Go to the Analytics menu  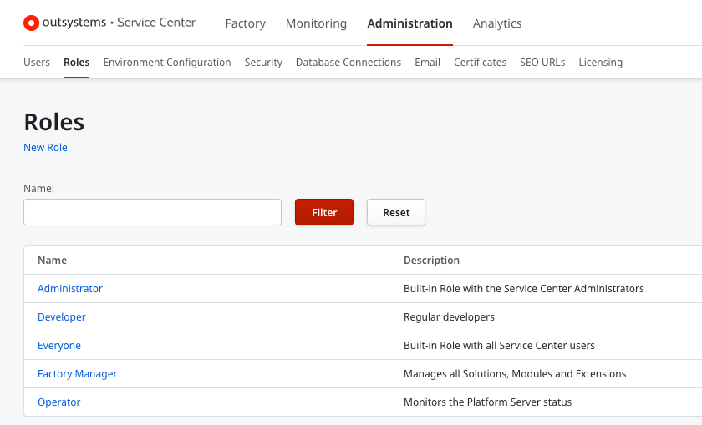(x=497, y=23)
